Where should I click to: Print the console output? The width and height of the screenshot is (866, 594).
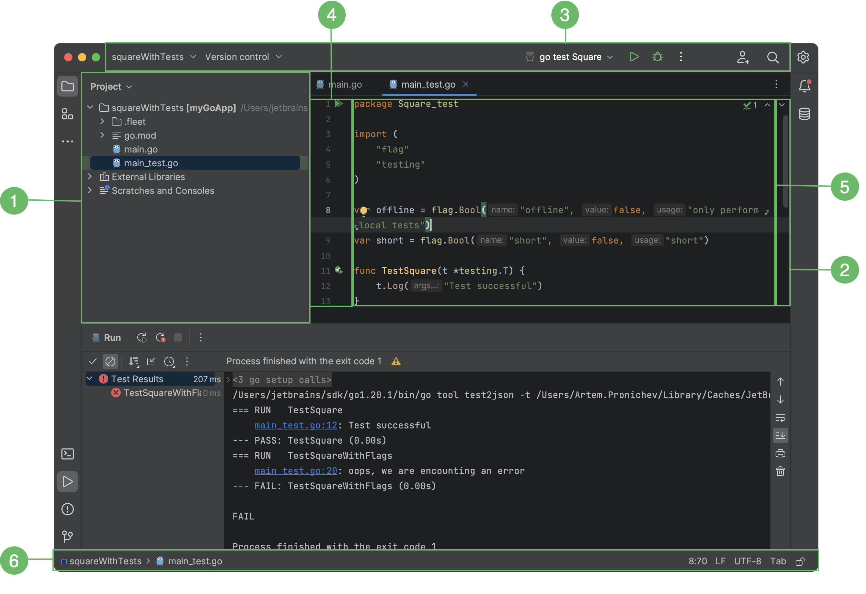(781, 453)
